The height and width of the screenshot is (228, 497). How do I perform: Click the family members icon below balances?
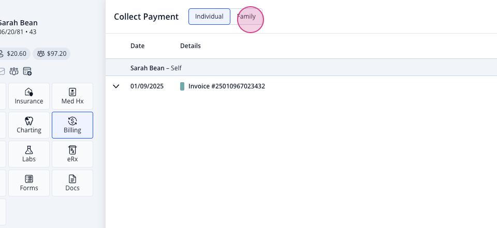(x=14, y=71)
